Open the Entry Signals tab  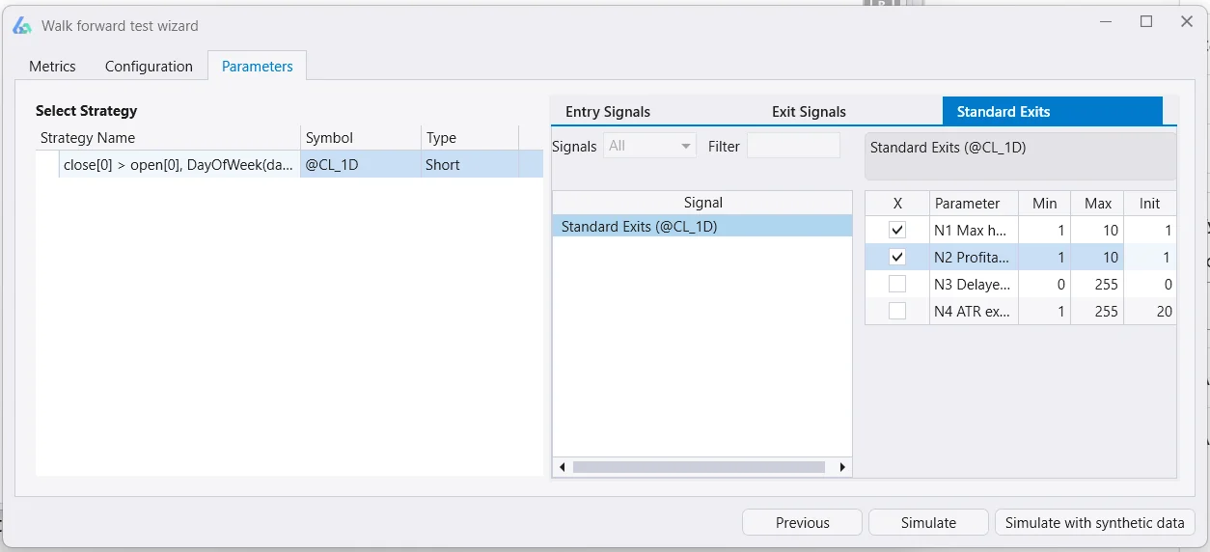point(608,112)
